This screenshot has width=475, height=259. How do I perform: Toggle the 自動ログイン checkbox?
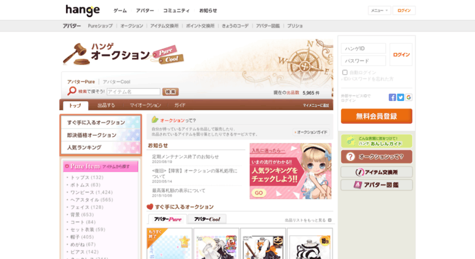345,72
